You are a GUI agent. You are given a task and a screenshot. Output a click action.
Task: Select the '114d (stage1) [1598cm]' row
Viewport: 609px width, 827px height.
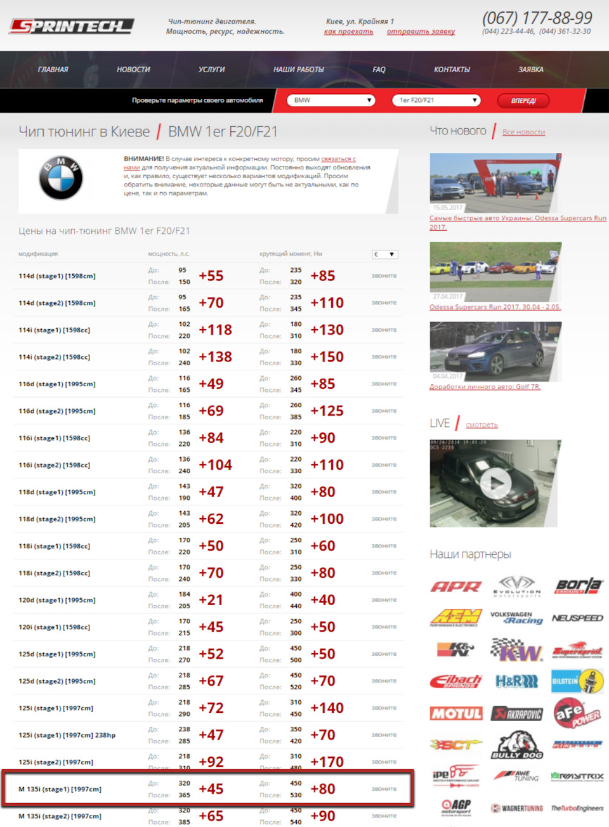coord(208,276)
